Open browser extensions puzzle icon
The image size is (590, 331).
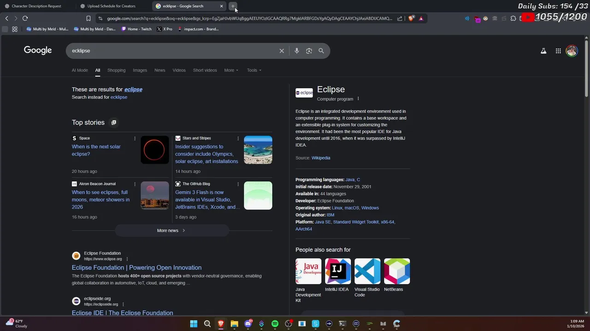coord(513,18)
